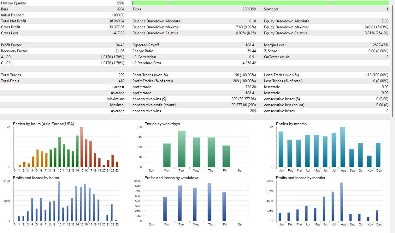395x233 pixels.
Task: Click the Profit Factor value 94.42
Action: pos(120,45)
